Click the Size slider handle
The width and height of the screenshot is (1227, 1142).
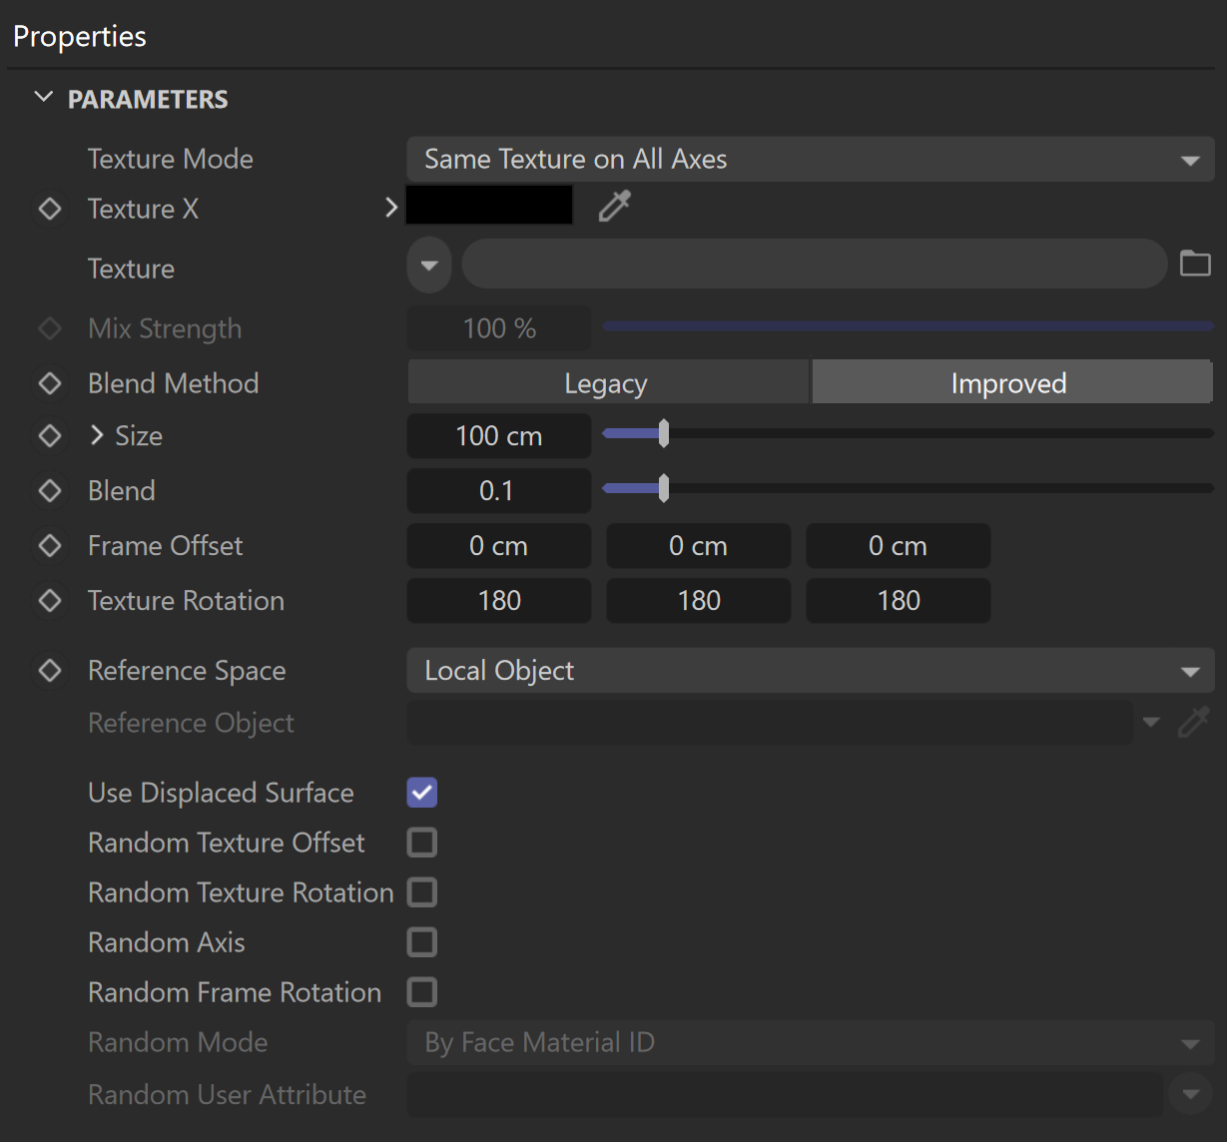664,433
